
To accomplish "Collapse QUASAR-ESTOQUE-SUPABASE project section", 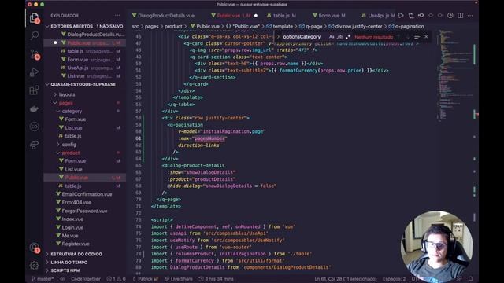I will coord(83,84).
